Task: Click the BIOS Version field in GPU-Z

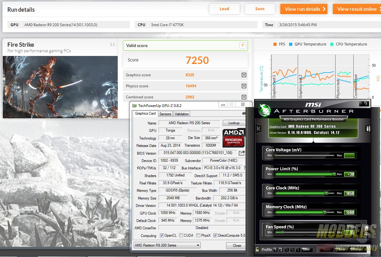Action: coord(198,153)
